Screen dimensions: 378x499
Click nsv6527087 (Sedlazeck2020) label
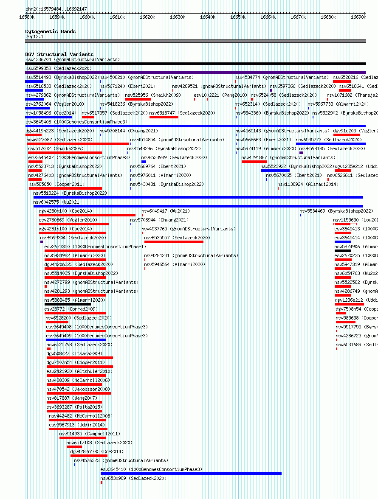click(x=59, y=140)
